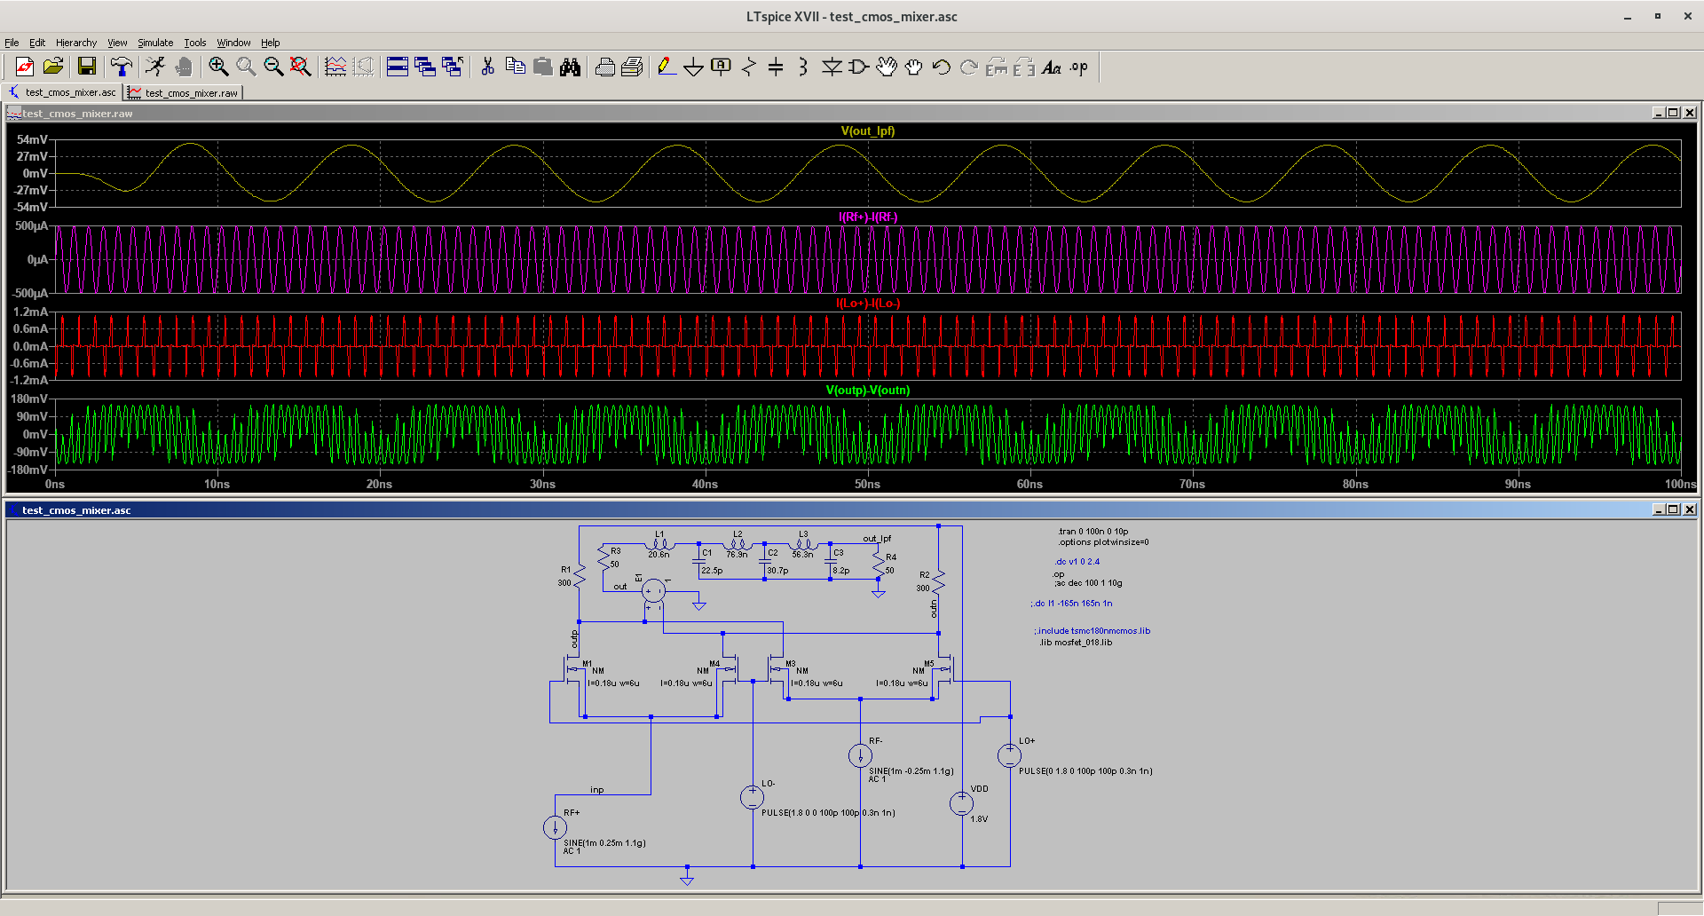Click the Run simulation icon
The height and width of the screenshot is (916, 1704).
pos(155,67)
